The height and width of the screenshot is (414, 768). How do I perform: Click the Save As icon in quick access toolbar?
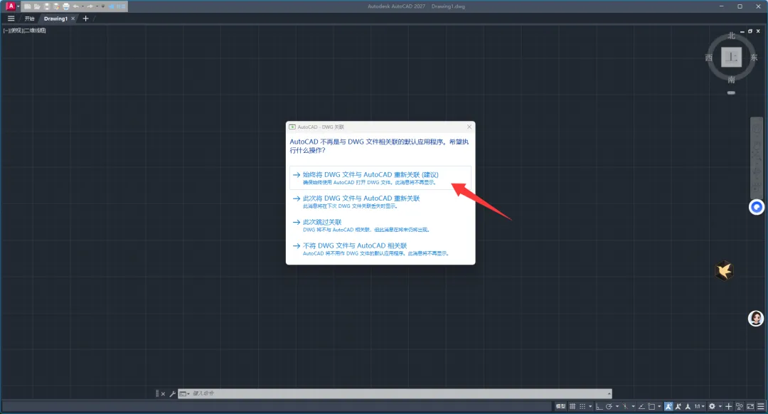click(x=56, y=6)
